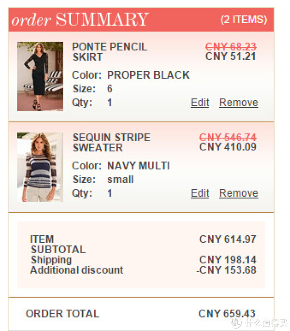Select the struck-through price CNY 546.74
This screenshot has height=331, width=290.
pyautogui.click(x=228, y=137)
